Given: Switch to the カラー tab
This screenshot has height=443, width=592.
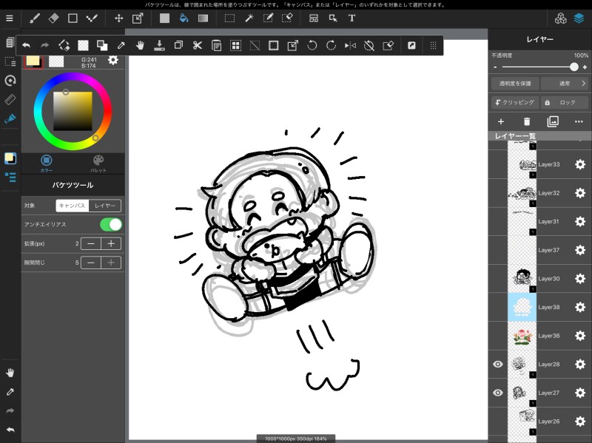Looking at the screenshot, I should 47,163.
